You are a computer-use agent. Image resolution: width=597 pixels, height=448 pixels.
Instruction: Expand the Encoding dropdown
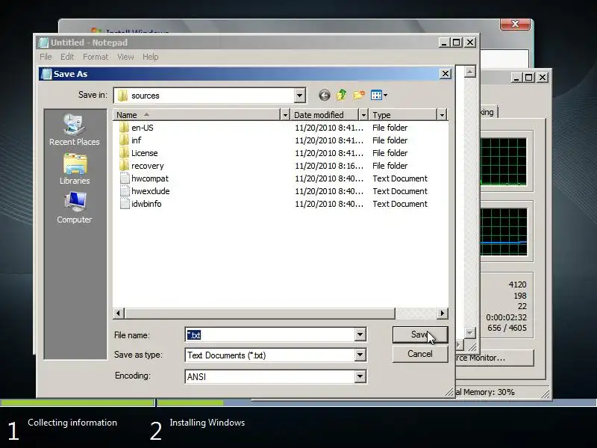click(x=360, y=377)
